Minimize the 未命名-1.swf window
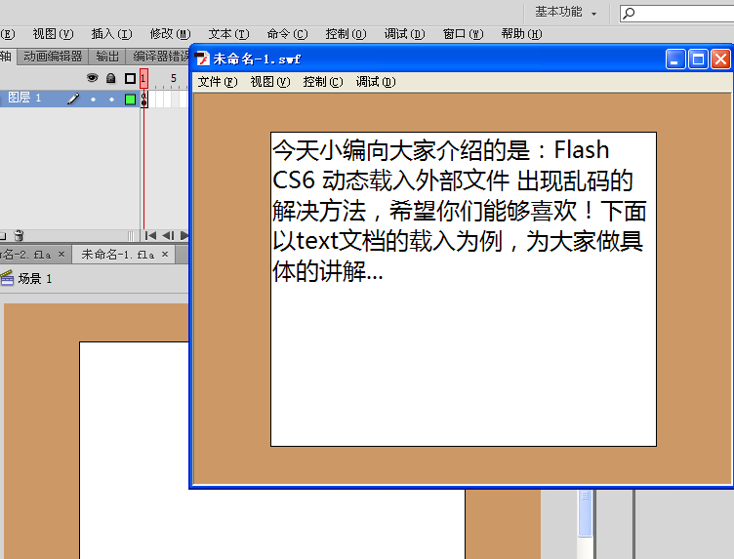Image resolution: width=734 pixels, height=559 pixels. pos(675,60)
